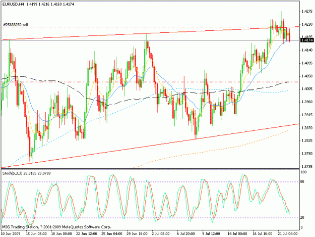Screen dimensions: 315x237
Task: Click the 1.4005 price scale label
Action: (307, 89)
